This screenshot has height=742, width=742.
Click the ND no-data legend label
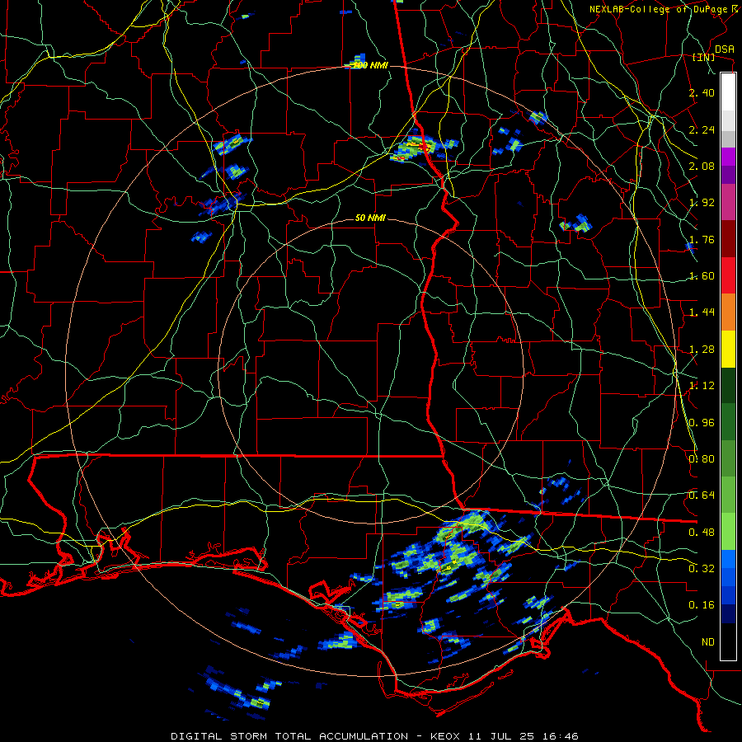pyautogui.click(x=708, y=642)
